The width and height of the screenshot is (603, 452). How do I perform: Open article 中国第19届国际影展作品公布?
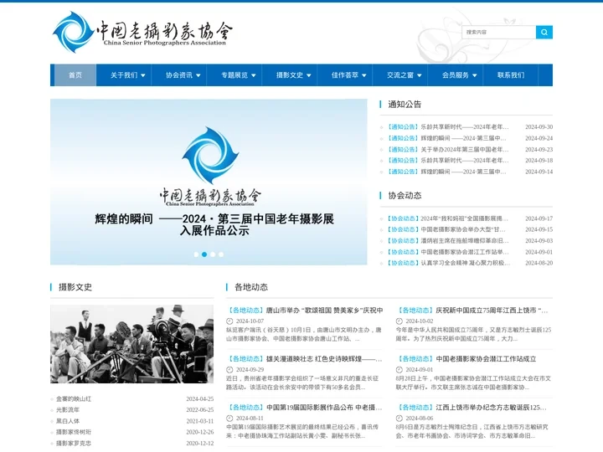click(x=324, y=408)
